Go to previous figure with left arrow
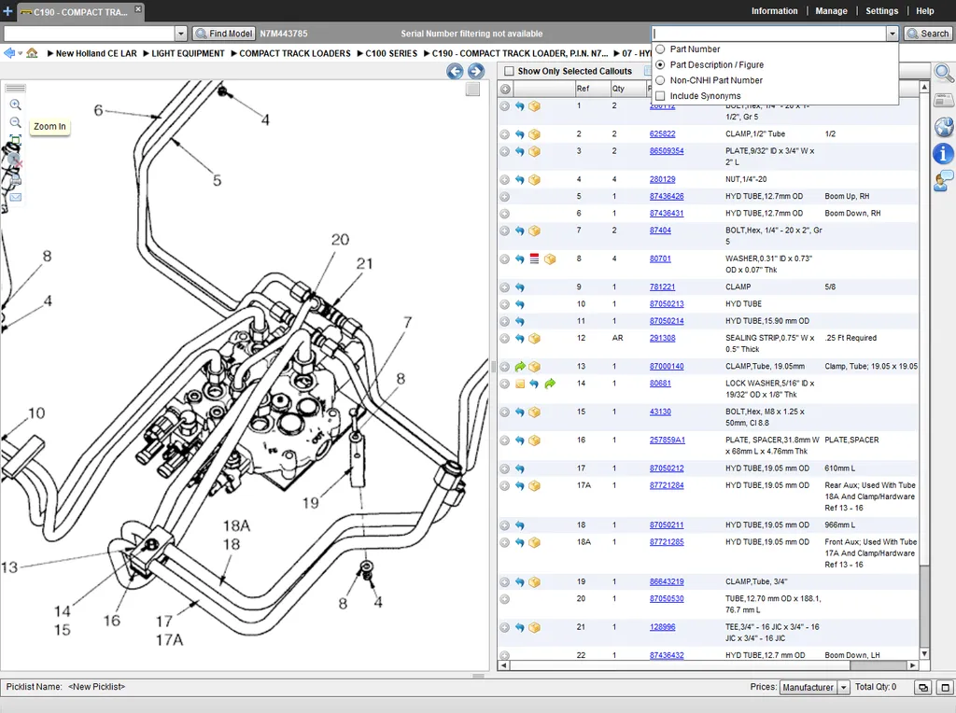 tap(455, 71)
